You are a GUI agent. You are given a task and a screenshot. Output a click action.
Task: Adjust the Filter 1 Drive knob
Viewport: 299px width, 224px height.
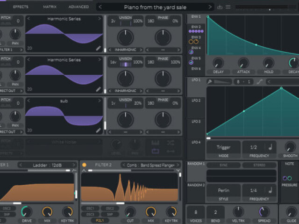click(27, 211)
